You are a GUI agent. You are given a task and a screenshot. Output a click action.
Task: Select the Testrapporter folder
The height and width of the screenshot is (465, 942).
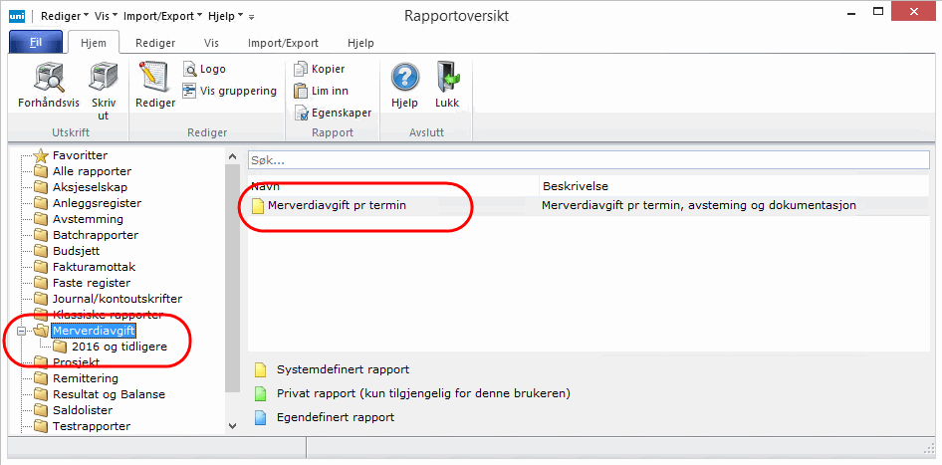click(x=83, y=426)
